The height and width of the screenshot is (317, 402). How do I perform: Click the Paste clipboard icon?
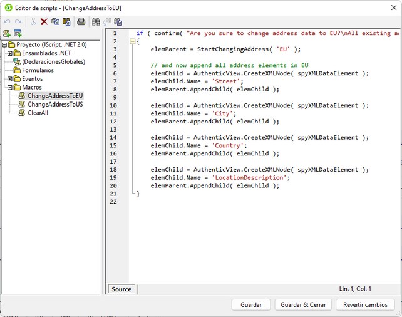(x=66, y=21)
